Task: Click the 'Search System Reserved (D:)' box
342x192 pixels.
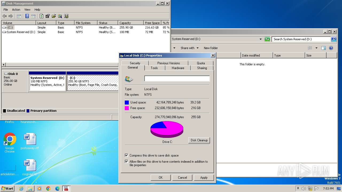Action: point(301,39)
